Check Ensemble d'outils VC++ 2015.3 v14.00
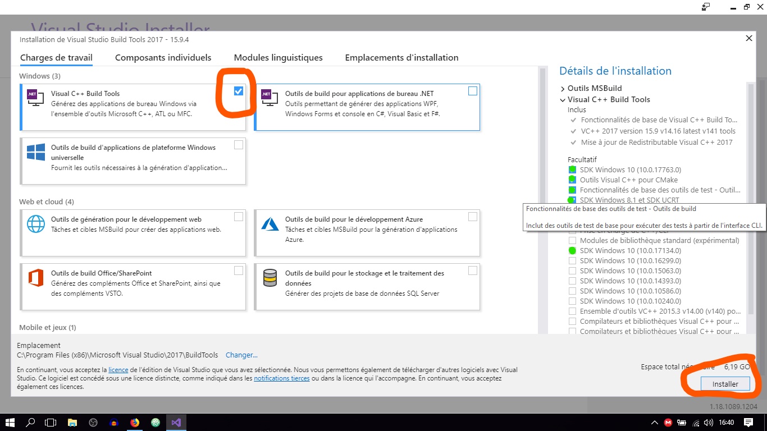The width and height of the screenshot is (767, 431). (572, 311)
